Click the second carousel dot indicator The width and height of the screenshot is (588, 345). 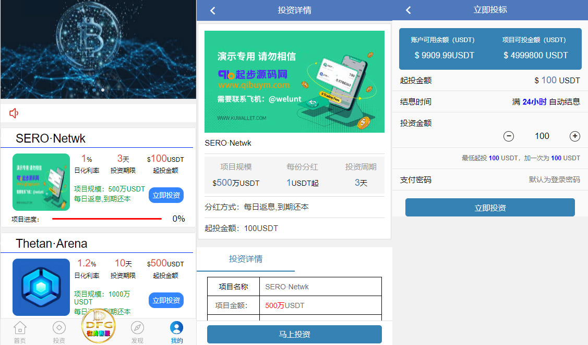pyautogui.click(x=103, y=90)
